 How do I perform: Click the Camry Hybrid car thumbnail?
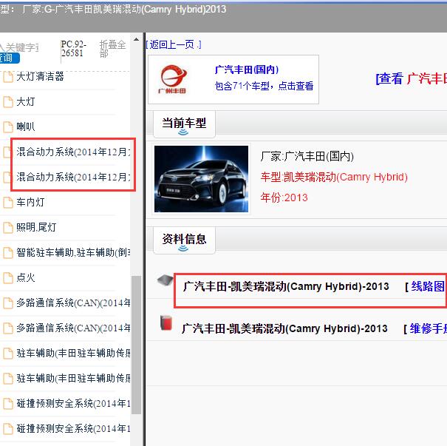(x=201, y=179)
